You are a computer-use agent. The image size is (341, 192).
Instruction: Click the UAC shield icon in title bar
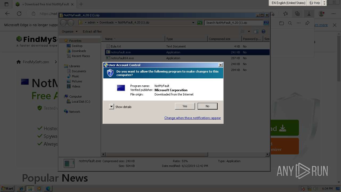[106, 65]
